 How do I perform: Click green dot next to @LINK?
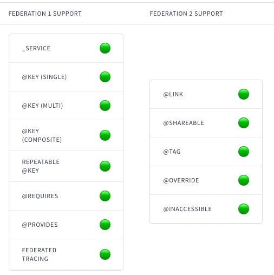(244, 94)
